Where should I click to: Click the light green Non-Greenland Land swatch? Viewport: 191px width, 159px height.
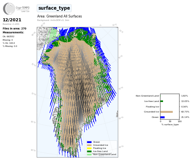(89, 154)
